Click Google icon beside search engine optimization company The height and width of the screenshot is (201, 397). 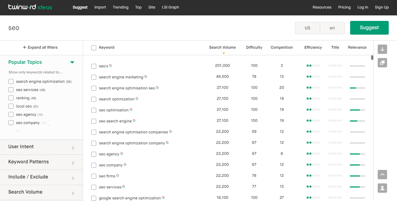167,142
